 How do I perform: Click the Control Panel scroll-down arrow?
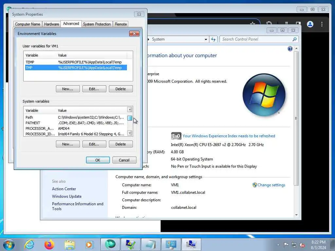296,215
